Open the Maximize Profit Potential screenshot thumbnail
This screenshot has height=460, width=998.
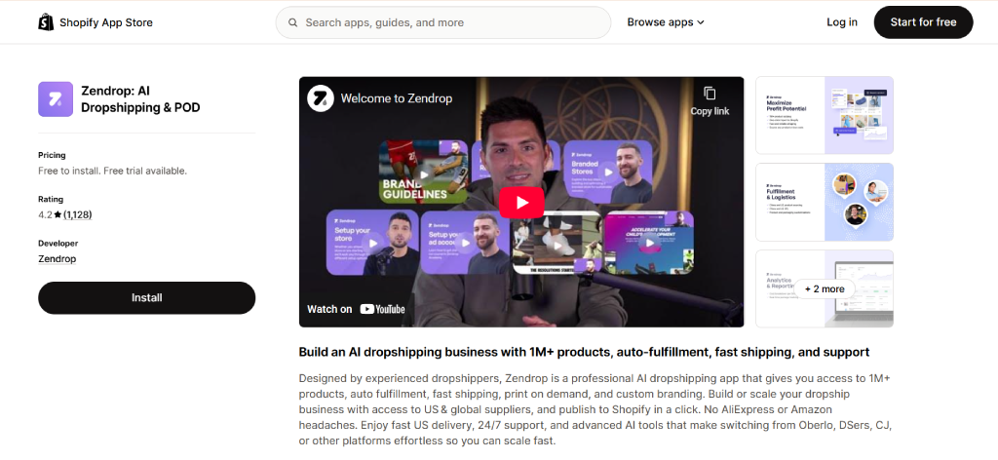(x=825, y=115)
